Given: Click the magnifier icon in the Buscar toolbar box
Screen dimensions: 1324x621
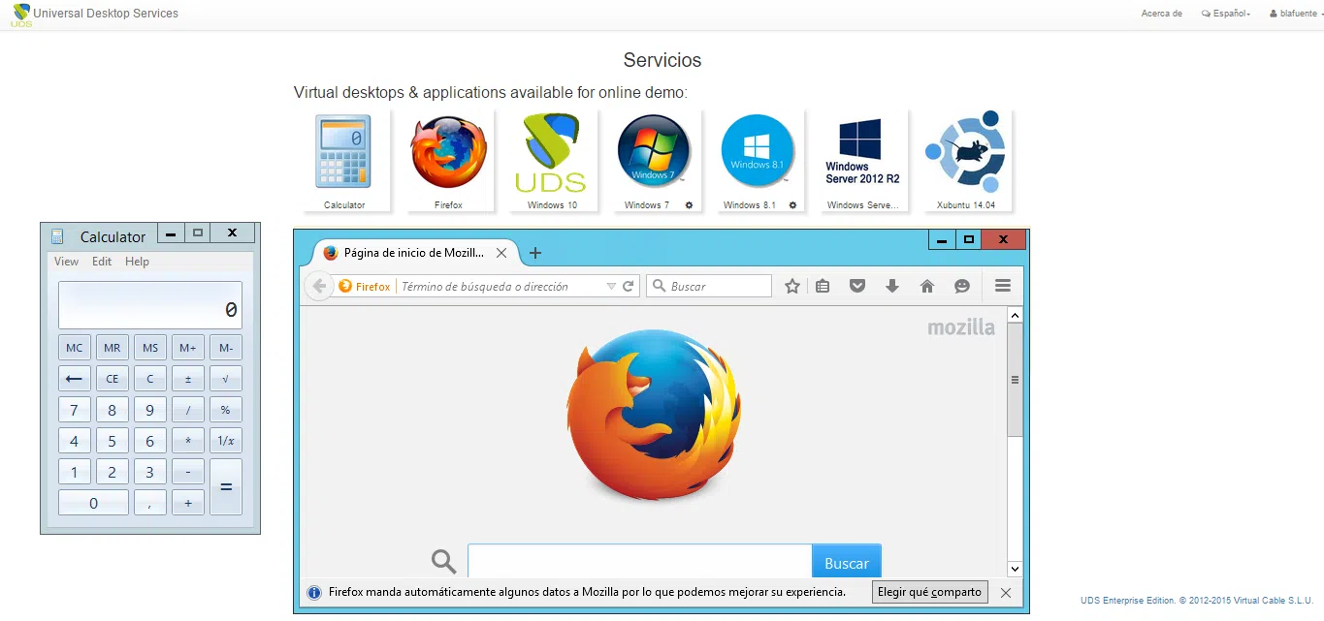Looking at the screenshot, I should (x=660, y=286).
